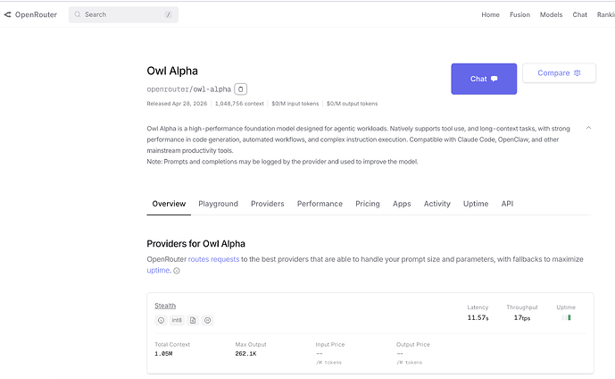Follow the 'uptime' link

click(x=158, y=270)
